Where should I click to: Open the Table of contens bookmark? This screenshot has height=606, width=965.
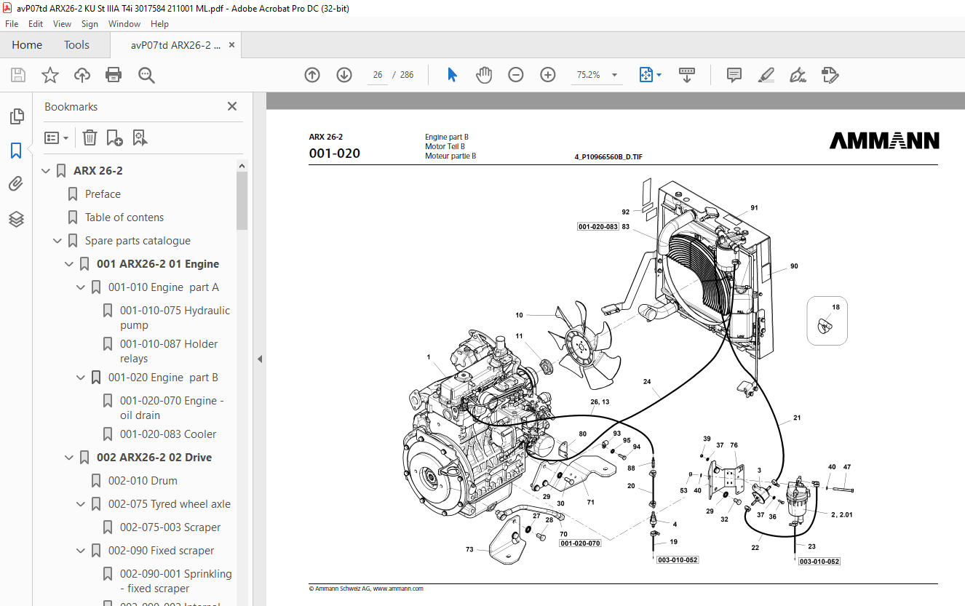click(124, 218)
